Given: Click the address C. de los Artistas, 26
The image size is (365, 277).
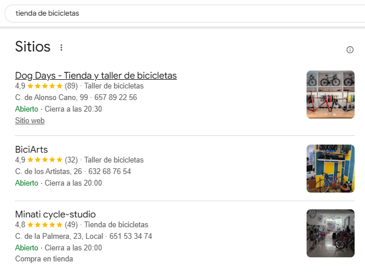Looking at the screenshot, I should pyautogui.click(x=51, y=172).
